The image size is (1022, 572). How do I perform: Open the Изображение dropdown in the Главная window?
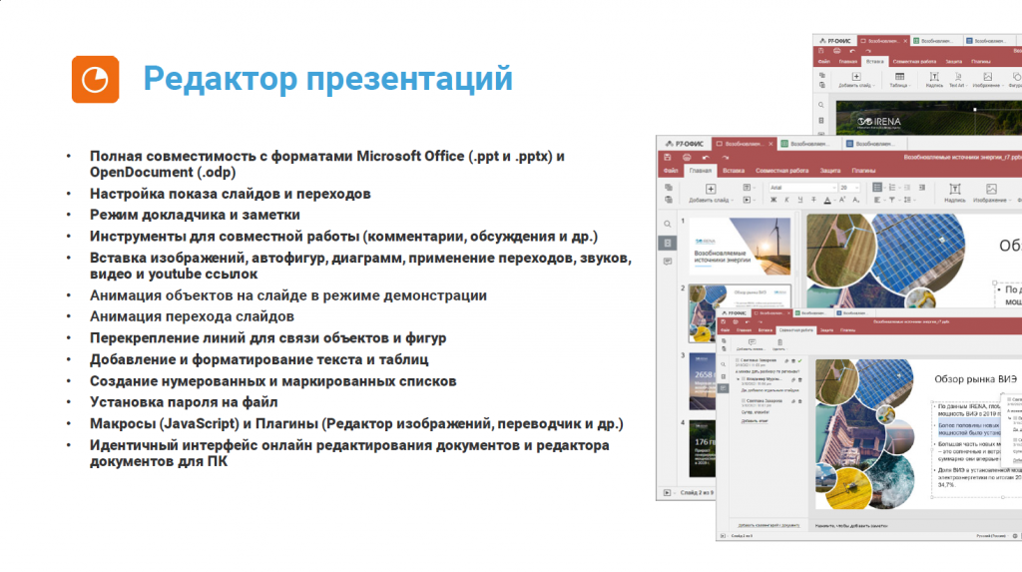click(x=1010, y=201)
